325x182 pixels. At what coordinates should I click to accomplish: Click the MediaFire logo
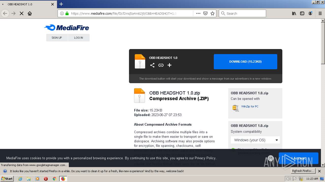(67, 28)
